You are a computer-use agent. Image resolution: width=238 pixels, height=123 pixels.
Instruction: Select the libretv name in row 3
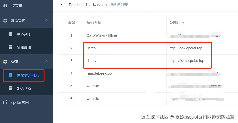click(x=92, y=61)
